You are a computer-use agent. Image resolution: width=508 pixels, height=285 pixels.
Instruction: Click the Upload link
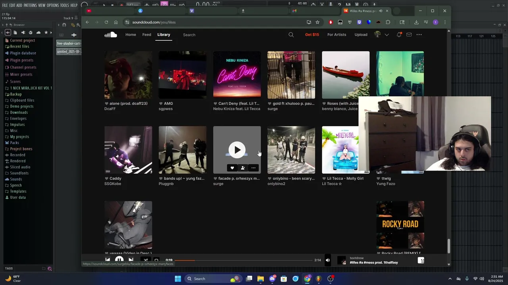[x=361, y=34]
